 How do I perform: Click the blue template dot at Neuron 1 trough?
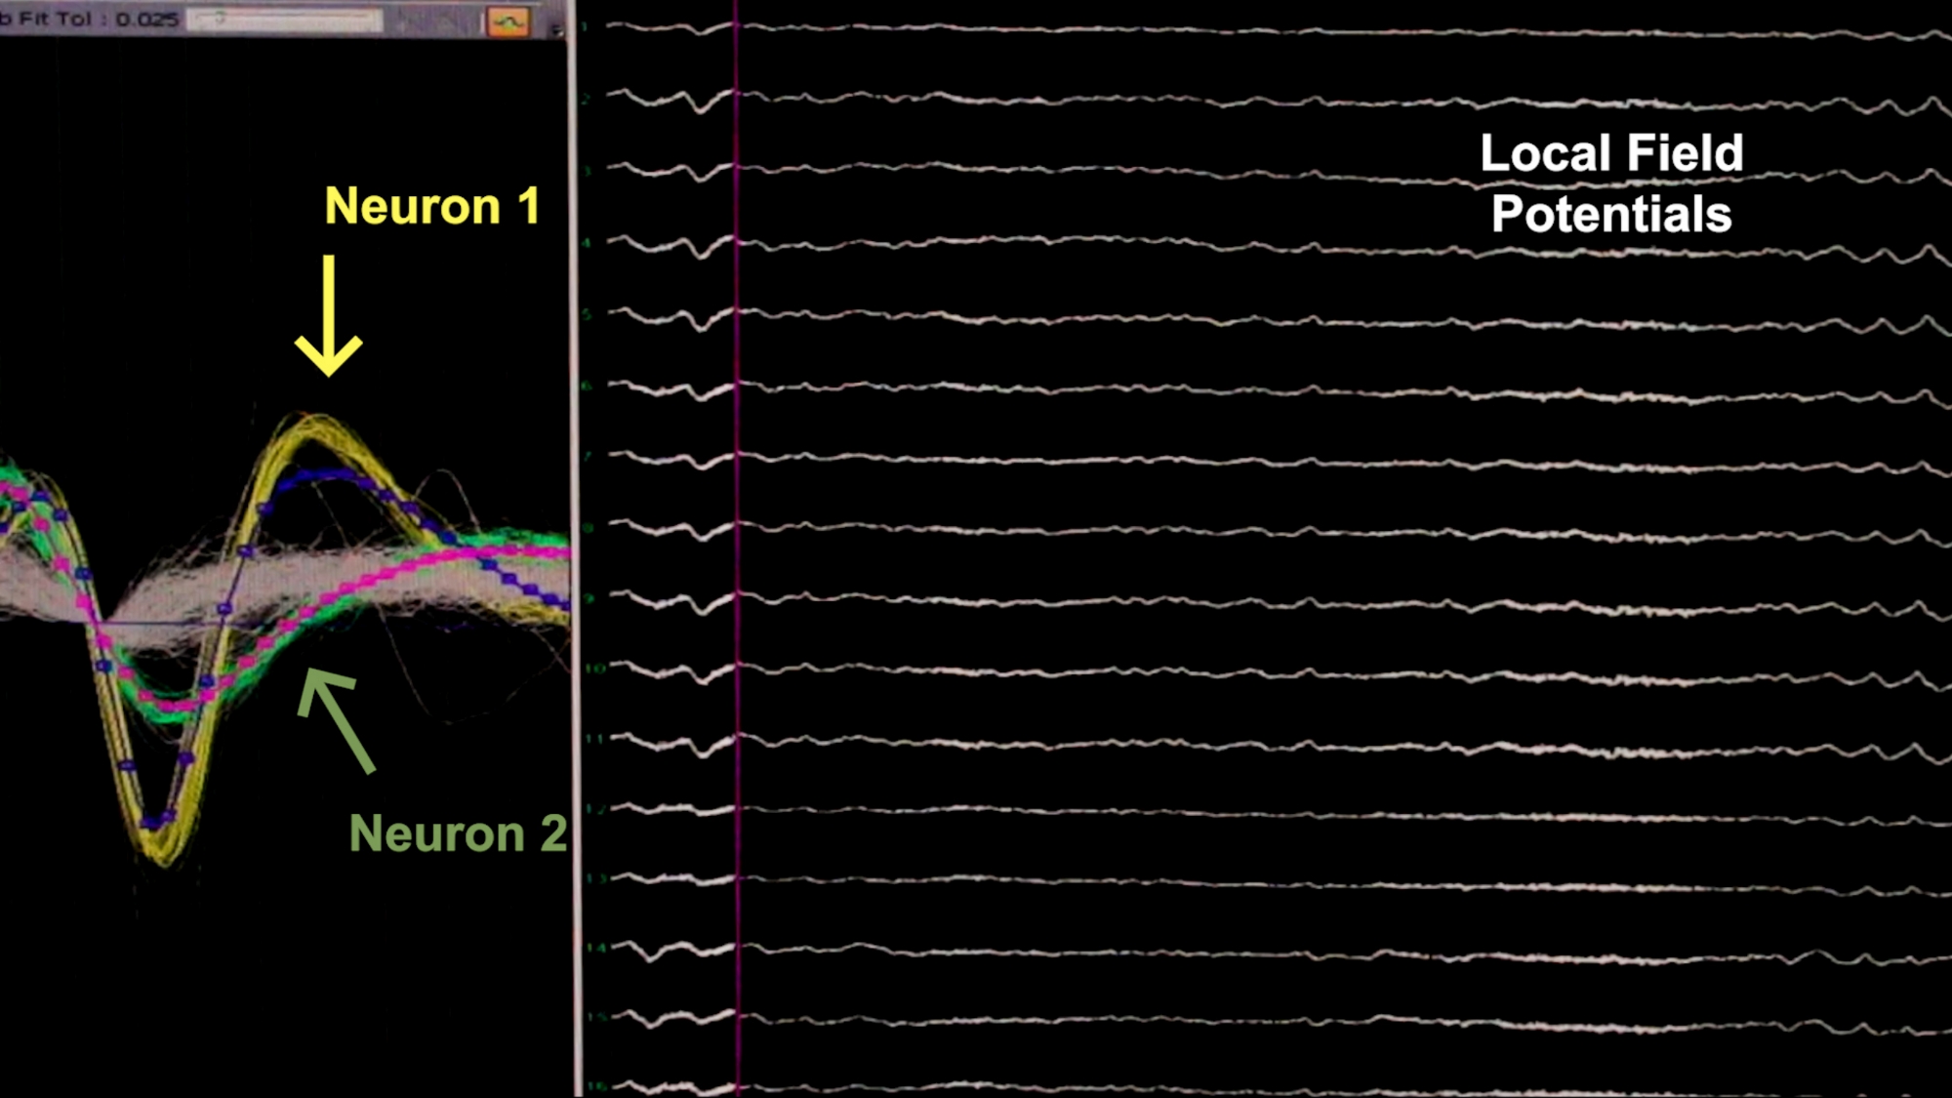[x=150, y=823]
